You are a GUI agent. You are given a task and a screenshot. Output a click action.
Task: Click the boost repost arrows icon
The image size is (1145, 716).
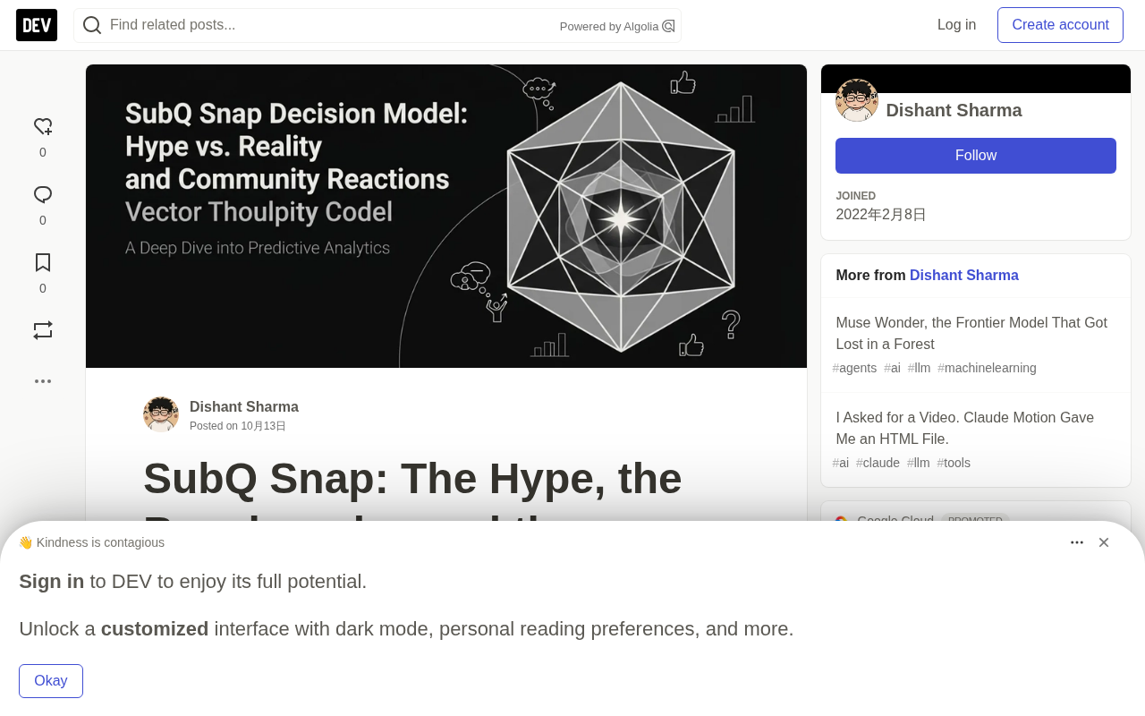click(43, 330)
